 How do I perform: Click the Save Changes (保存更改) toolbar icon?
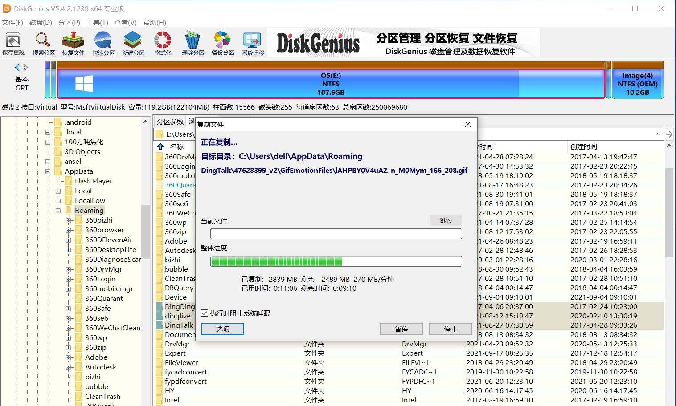(x=13, y=43)
